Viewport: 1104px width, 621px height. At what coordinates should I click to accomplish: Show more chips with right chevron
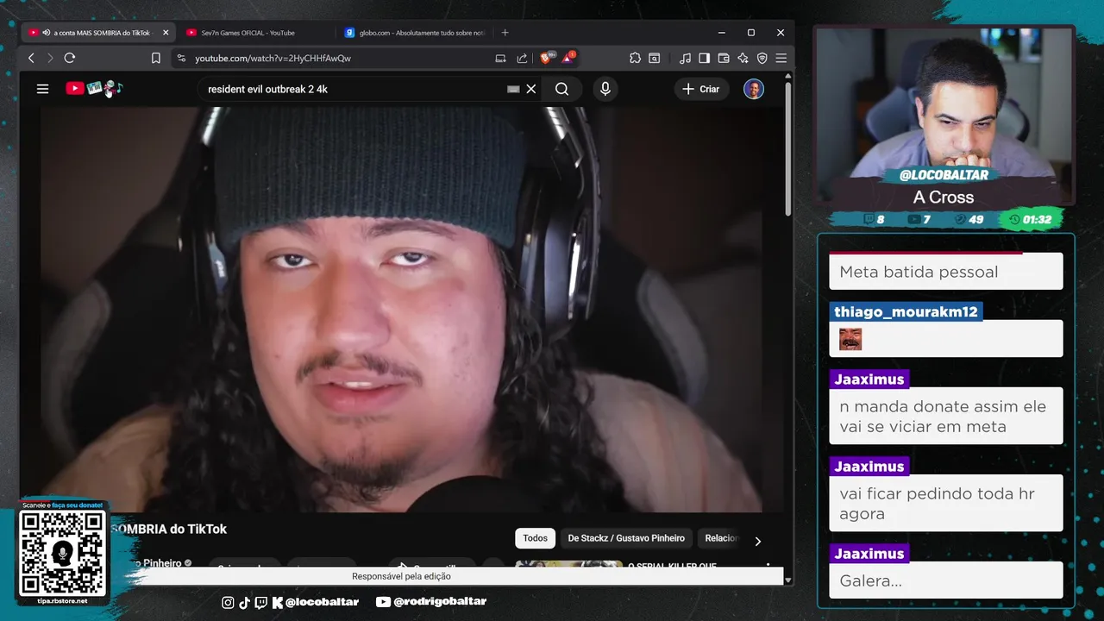pos(757,542)
